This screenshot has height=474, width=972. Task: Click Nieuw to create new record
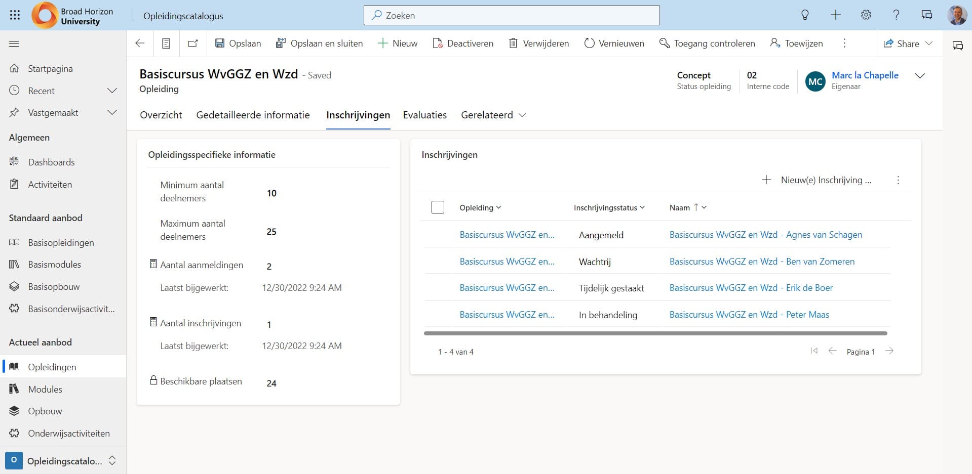(398, 44)
